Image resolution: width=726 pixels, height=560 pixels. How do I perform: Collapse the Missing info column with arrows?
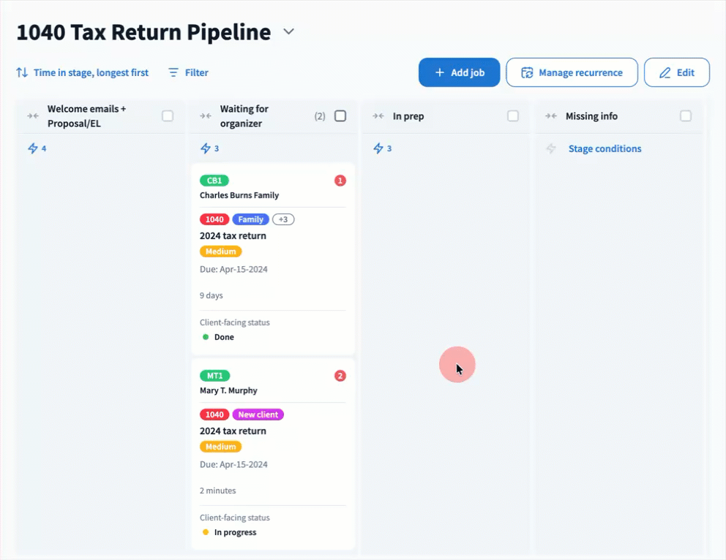pyautogui.click(x=551, y=116)
